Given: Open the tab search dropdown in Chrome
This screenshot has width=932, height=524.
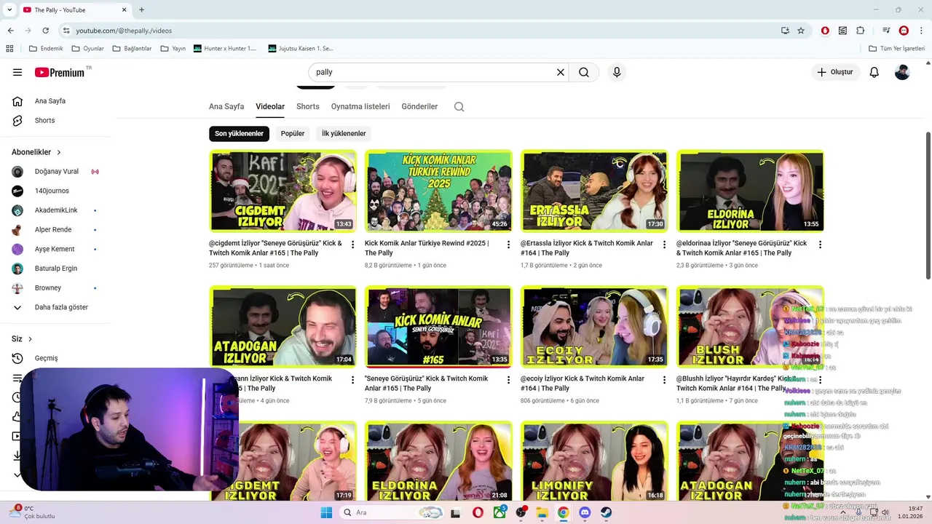Looking at the screenshot, I should click(x=9, y=9).
